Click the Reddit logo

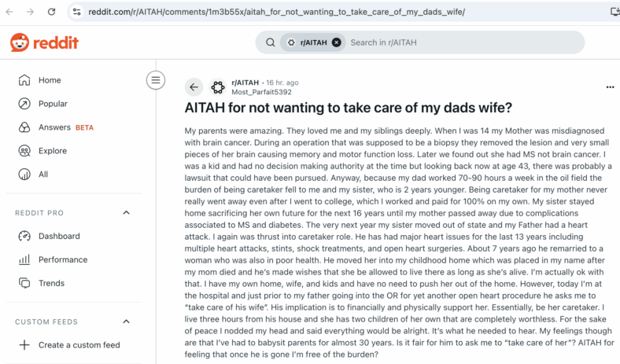(44, 42)
